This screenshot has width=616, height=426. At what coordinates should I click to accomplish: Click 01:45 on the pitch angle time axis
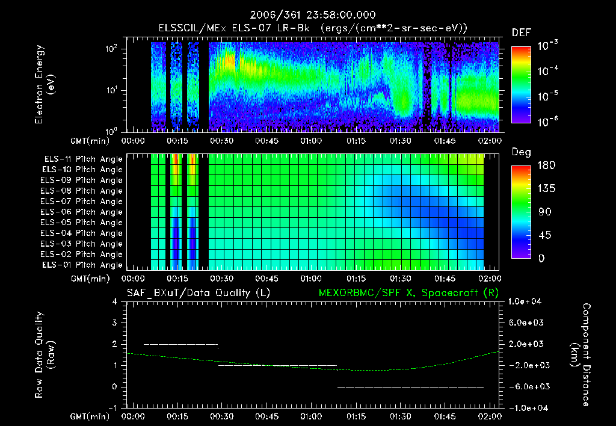pyautogui.click(x=445, y=279)
